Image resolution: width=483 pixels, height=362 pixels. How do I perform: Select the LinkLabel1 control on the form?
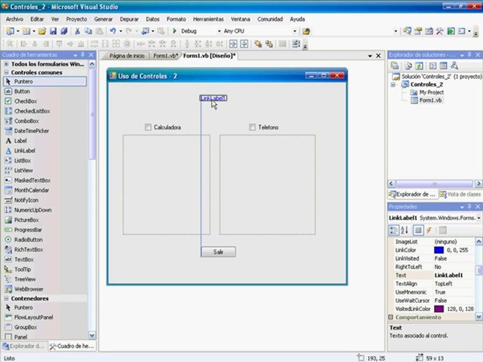(x=213, y=98)
